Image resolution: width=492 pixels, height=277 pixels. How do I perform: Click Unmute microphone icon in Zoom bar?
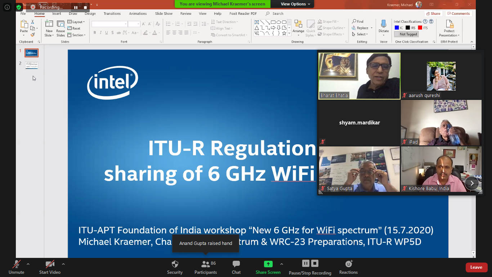pos(16,264)
